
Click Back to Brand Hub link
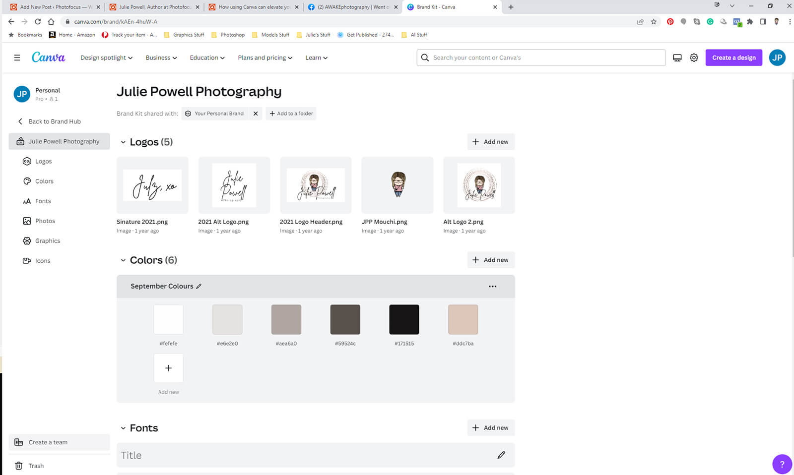pyautogui.click(x=54, y=121)
